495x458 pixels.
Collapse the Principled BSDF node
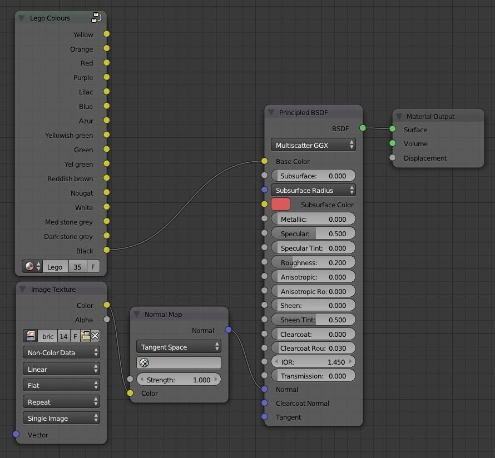[271, 112]
